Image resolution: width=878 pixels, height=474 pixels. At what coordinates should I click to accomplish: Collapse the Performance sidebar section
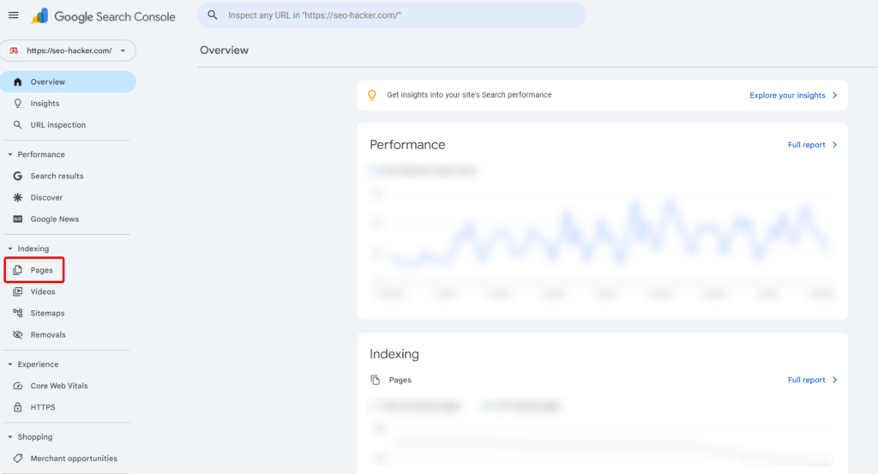pyautogui.click(x=10, y=154)
